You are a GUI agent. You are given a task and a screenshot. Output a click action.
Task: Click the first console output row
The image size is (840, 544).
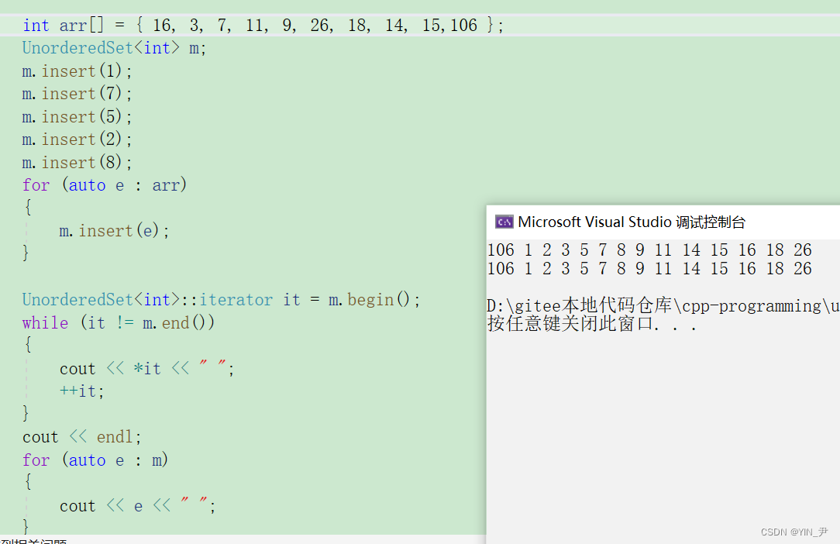click(649, 250)
